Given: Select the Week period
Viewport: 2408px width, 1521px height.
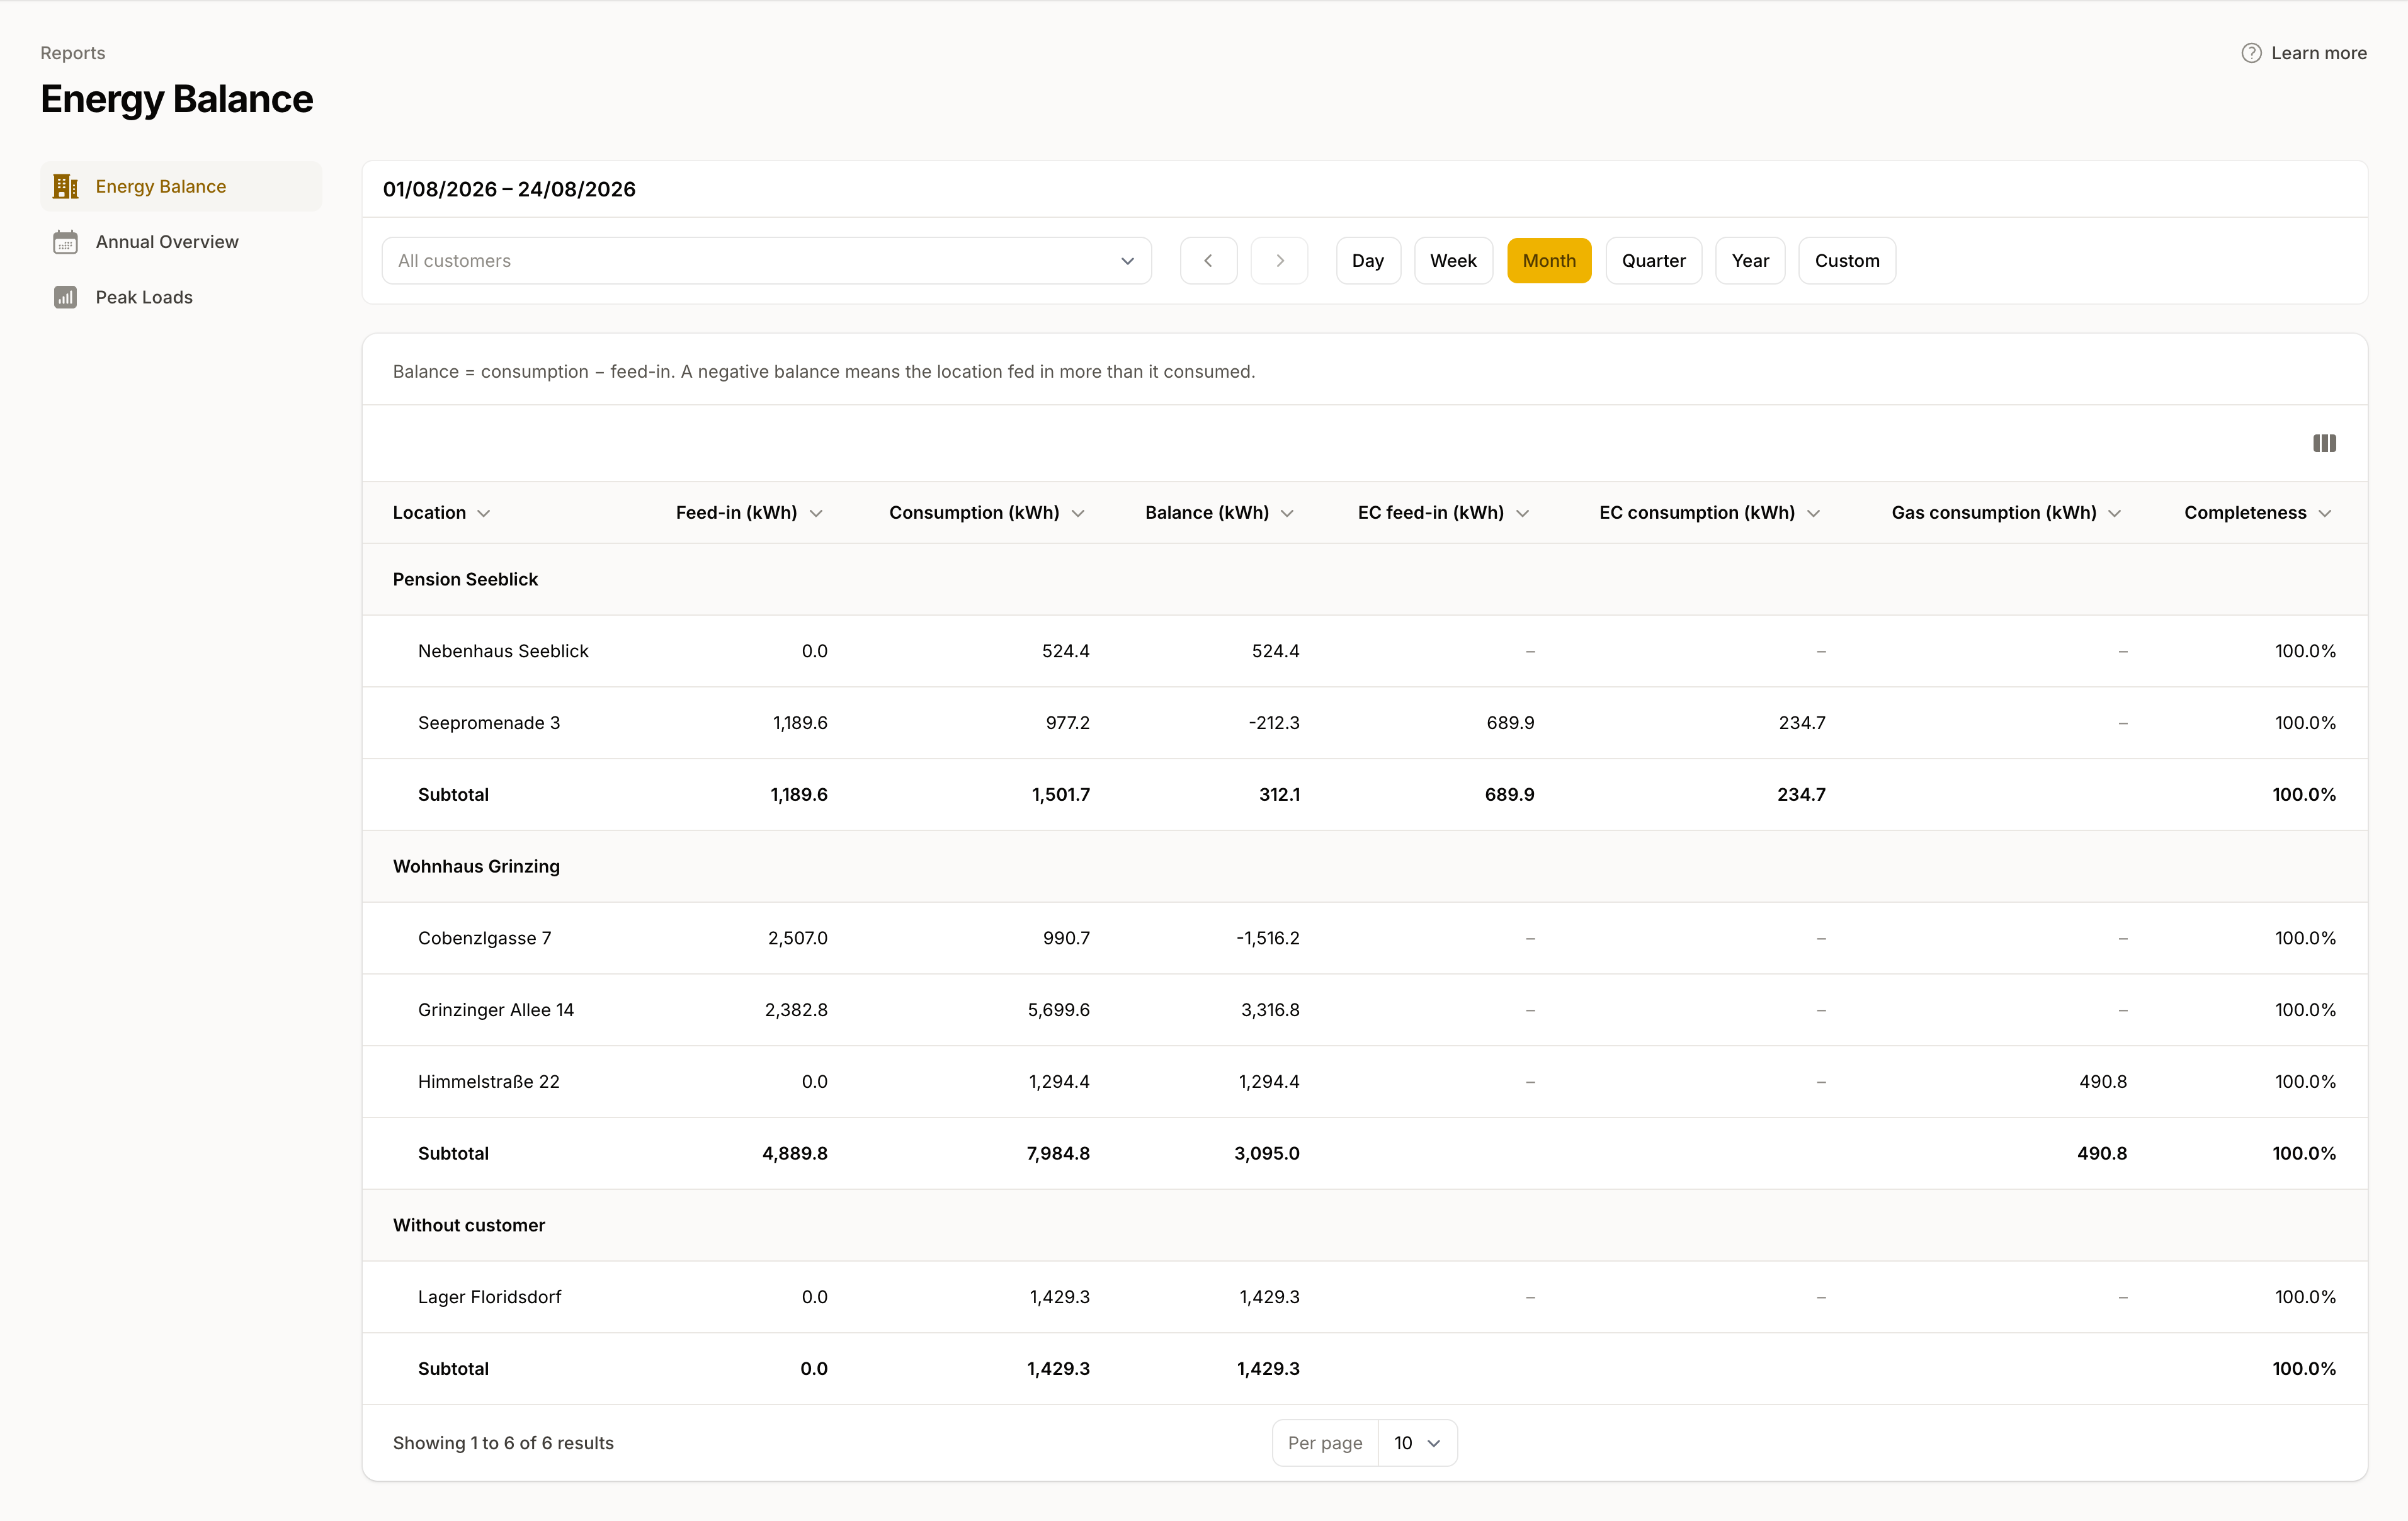Looking at the screenshot, I should [x=1453, y=261].
